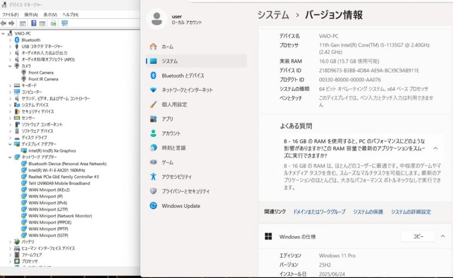Select WAN Miniport (PPPOE) entry
Viewport: 453px width, 278px height.
pos(50,222)
